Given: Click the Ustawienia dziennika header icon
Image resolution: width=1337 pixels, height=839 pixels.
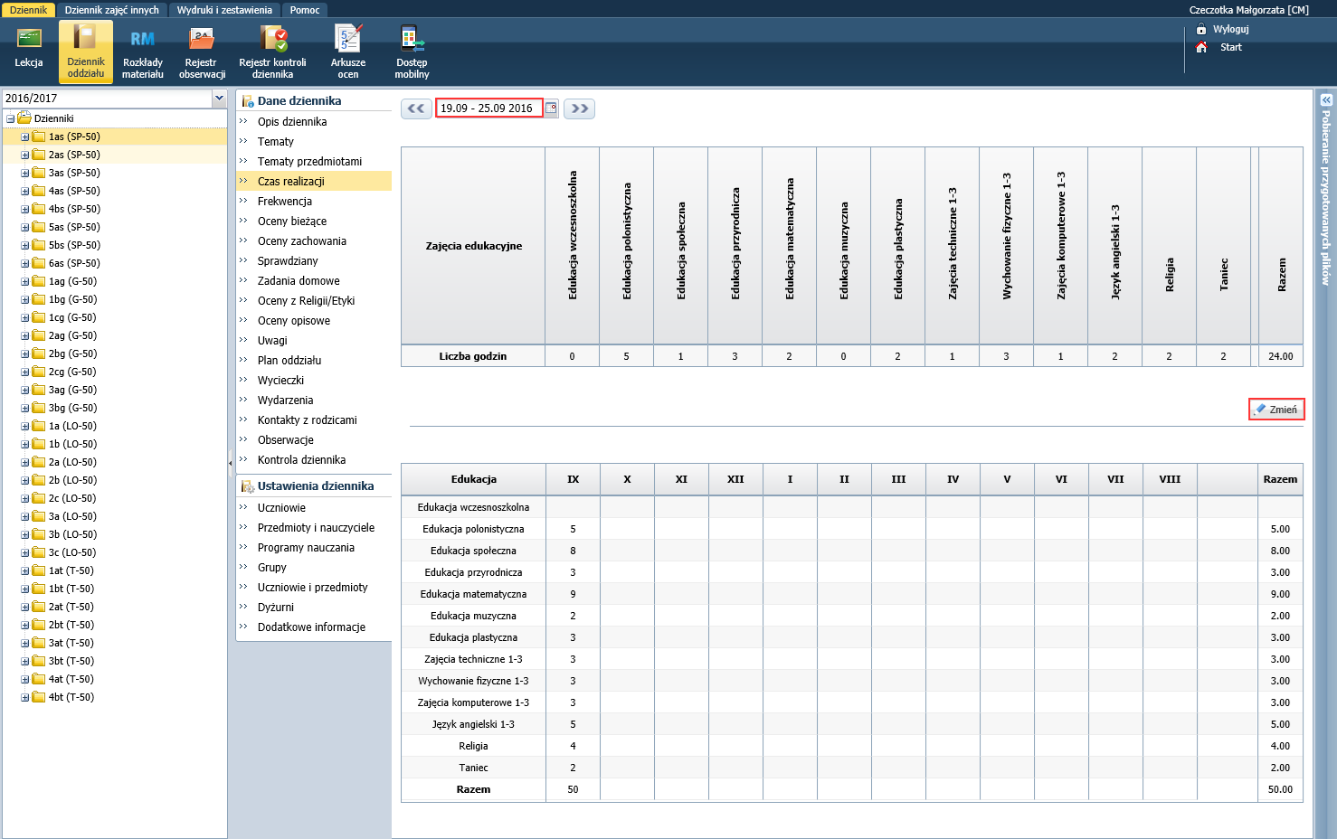Looking at the screenshot, I should tap(247, 486).
